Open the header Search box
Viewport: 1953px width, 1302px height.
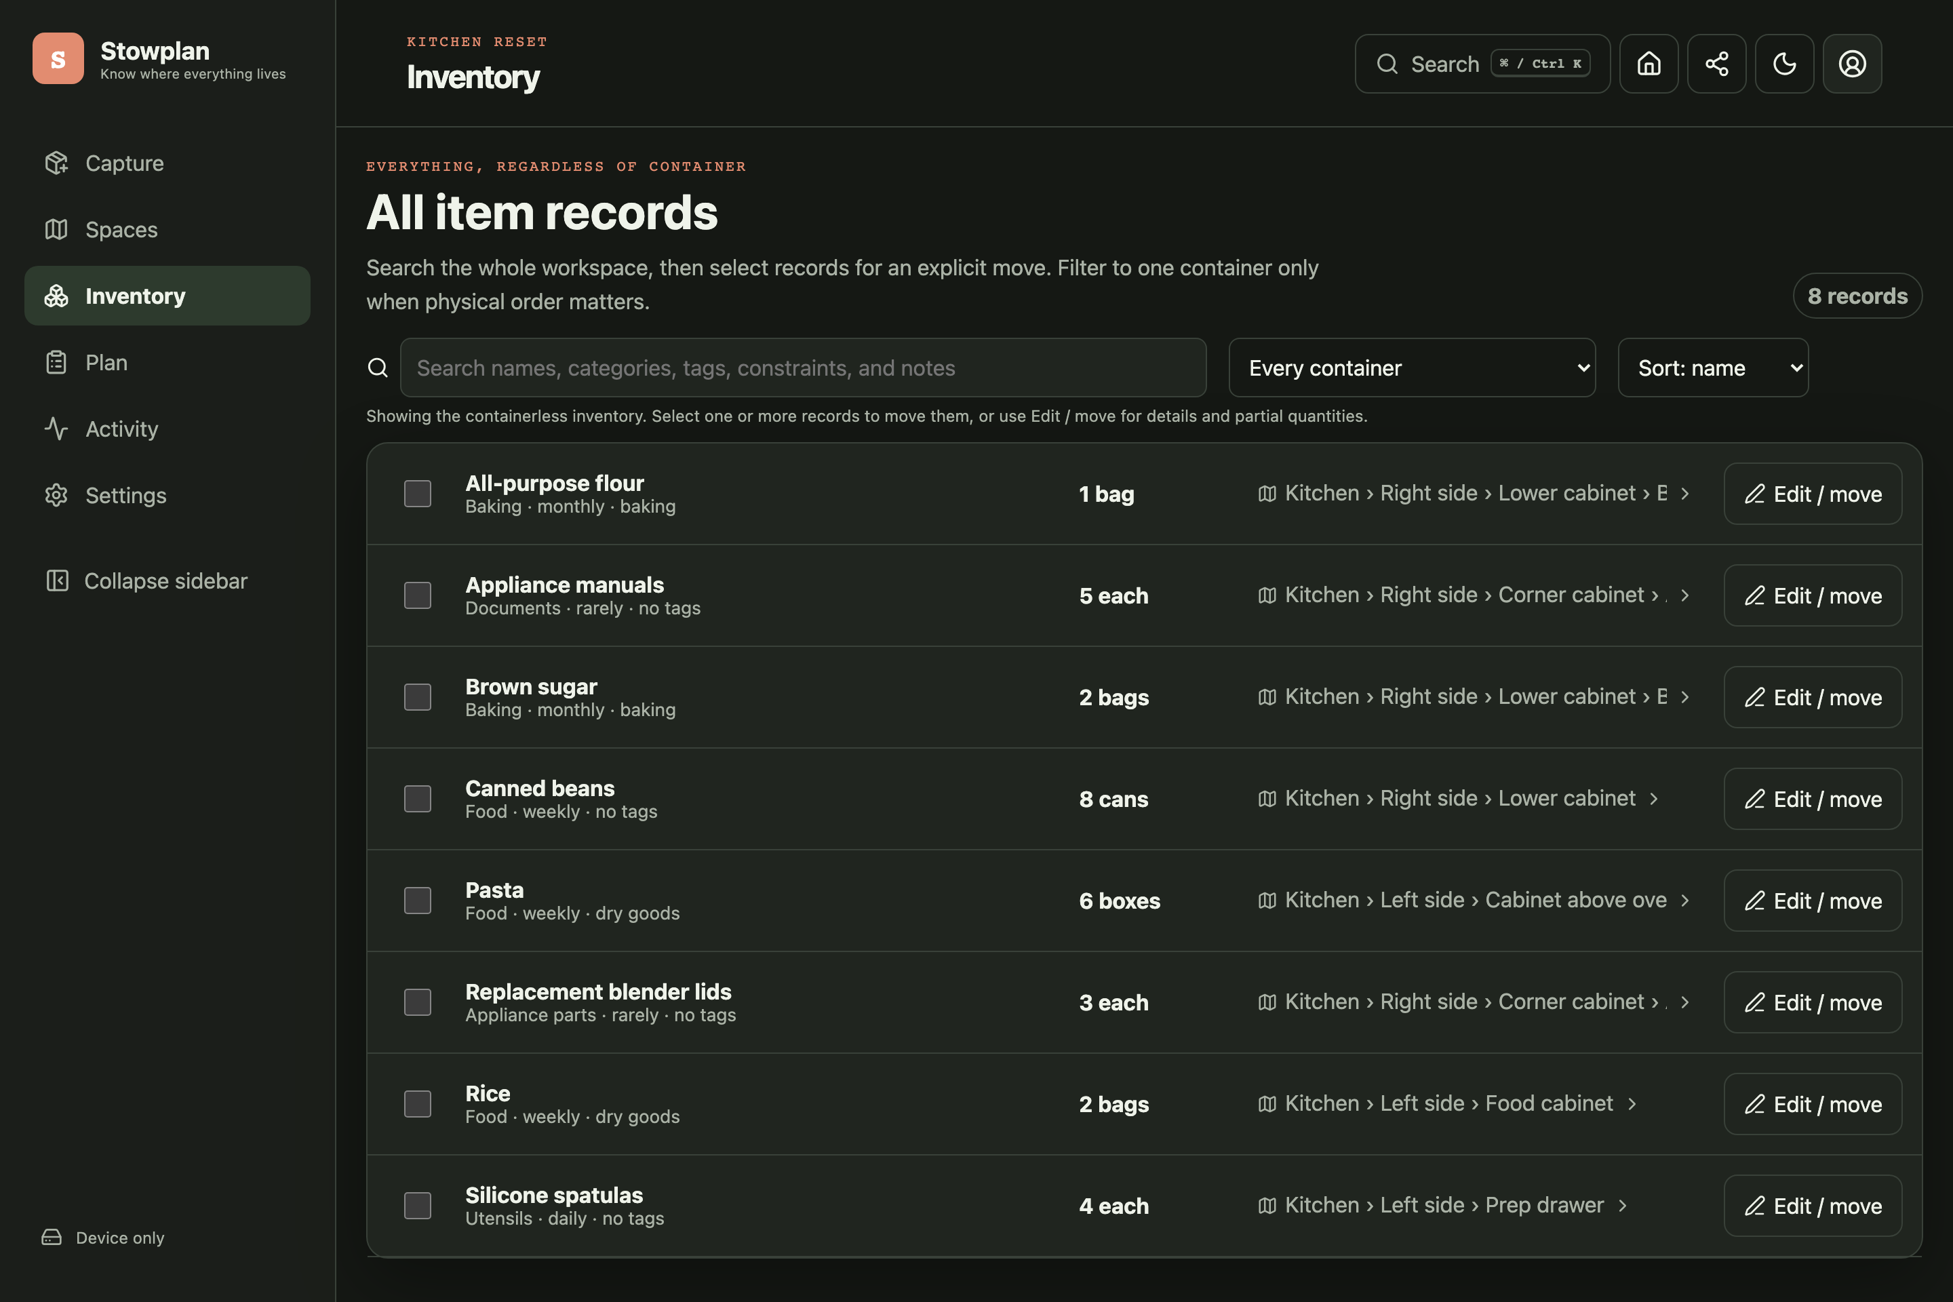click(x=1482, y=64)
